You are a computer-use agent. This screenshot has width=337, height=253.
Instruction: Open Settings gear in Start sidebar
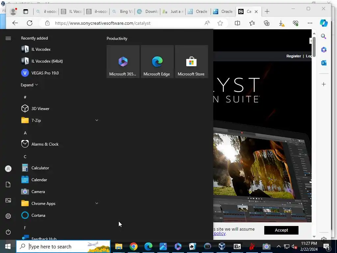click(x=8, y=216)
